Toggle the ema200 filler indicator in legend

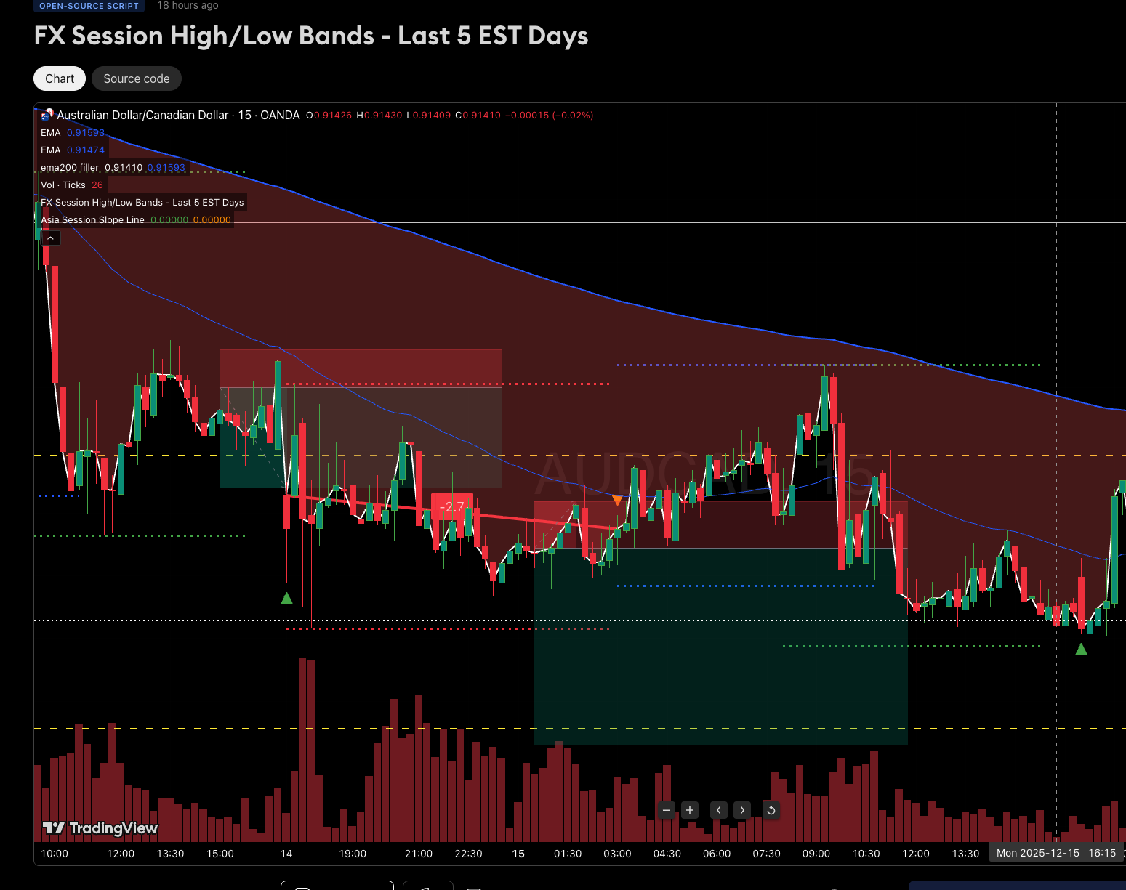[x=70, y=167]
